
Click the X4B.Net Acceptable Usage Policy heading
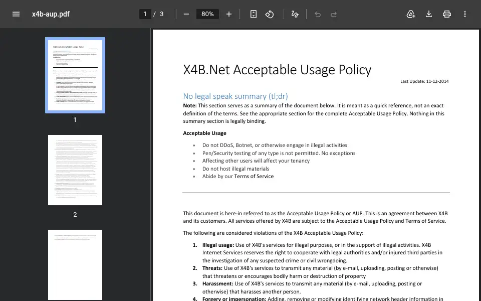coord(277,70)
